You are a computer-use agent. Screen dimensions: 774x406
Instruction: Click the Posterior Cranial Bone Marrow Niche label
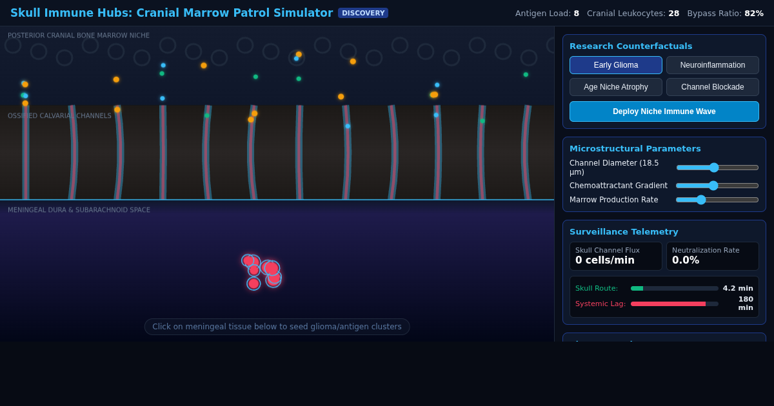coord(79,36)
